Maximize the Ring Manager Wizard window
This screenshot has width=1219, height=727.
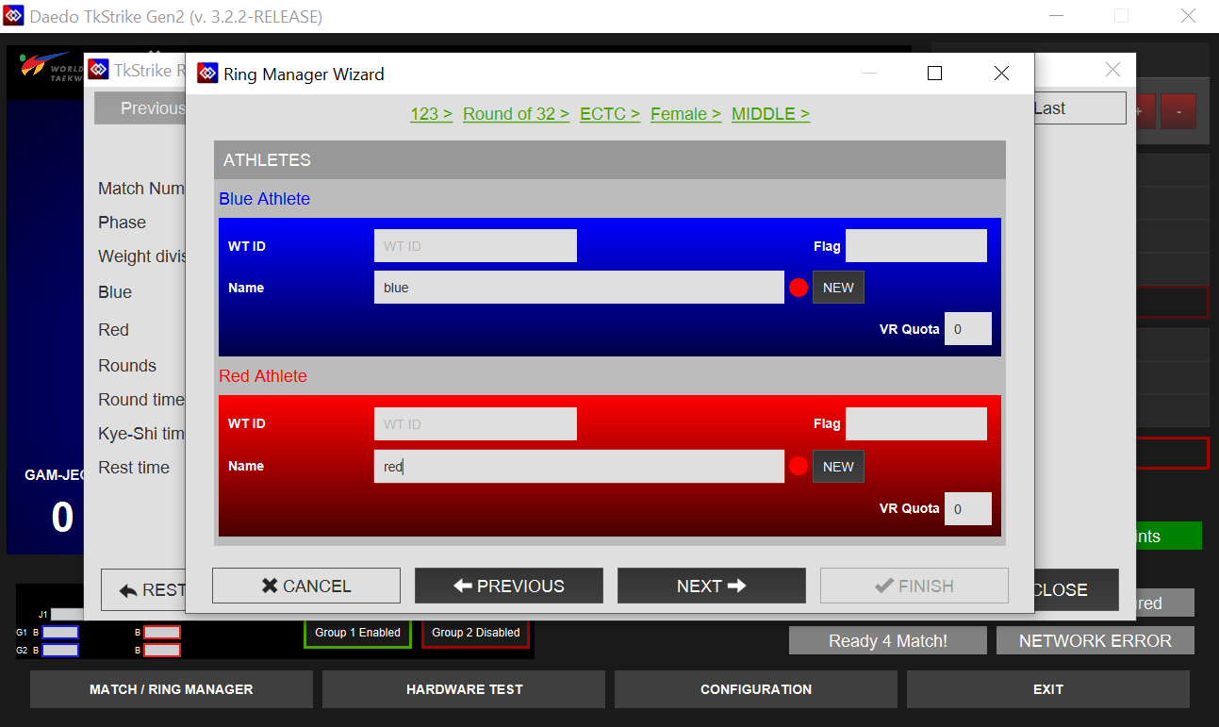(x=934, y=74)
